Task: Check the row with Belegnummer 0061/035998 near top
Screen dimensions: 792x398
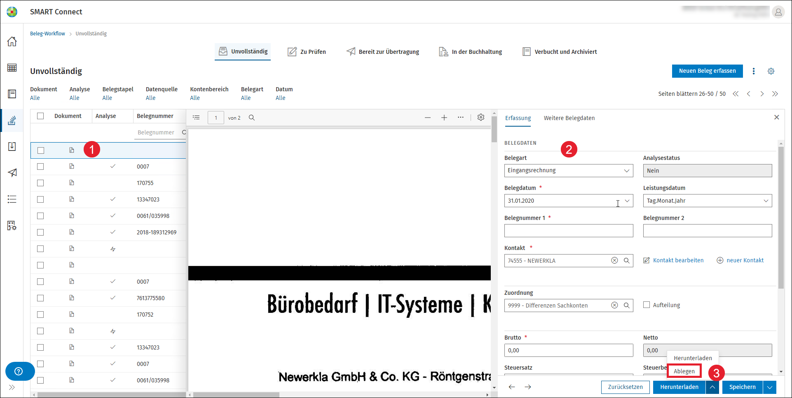Action: coord(40,216)
